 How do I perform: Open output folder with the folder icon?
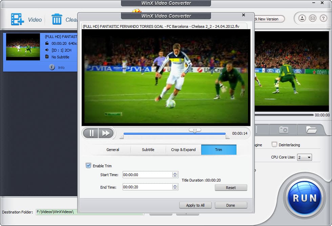click(x=311, y=129)
